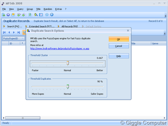Go to the previous record
This screenshot has width=168, height=126.
(9, 32)
